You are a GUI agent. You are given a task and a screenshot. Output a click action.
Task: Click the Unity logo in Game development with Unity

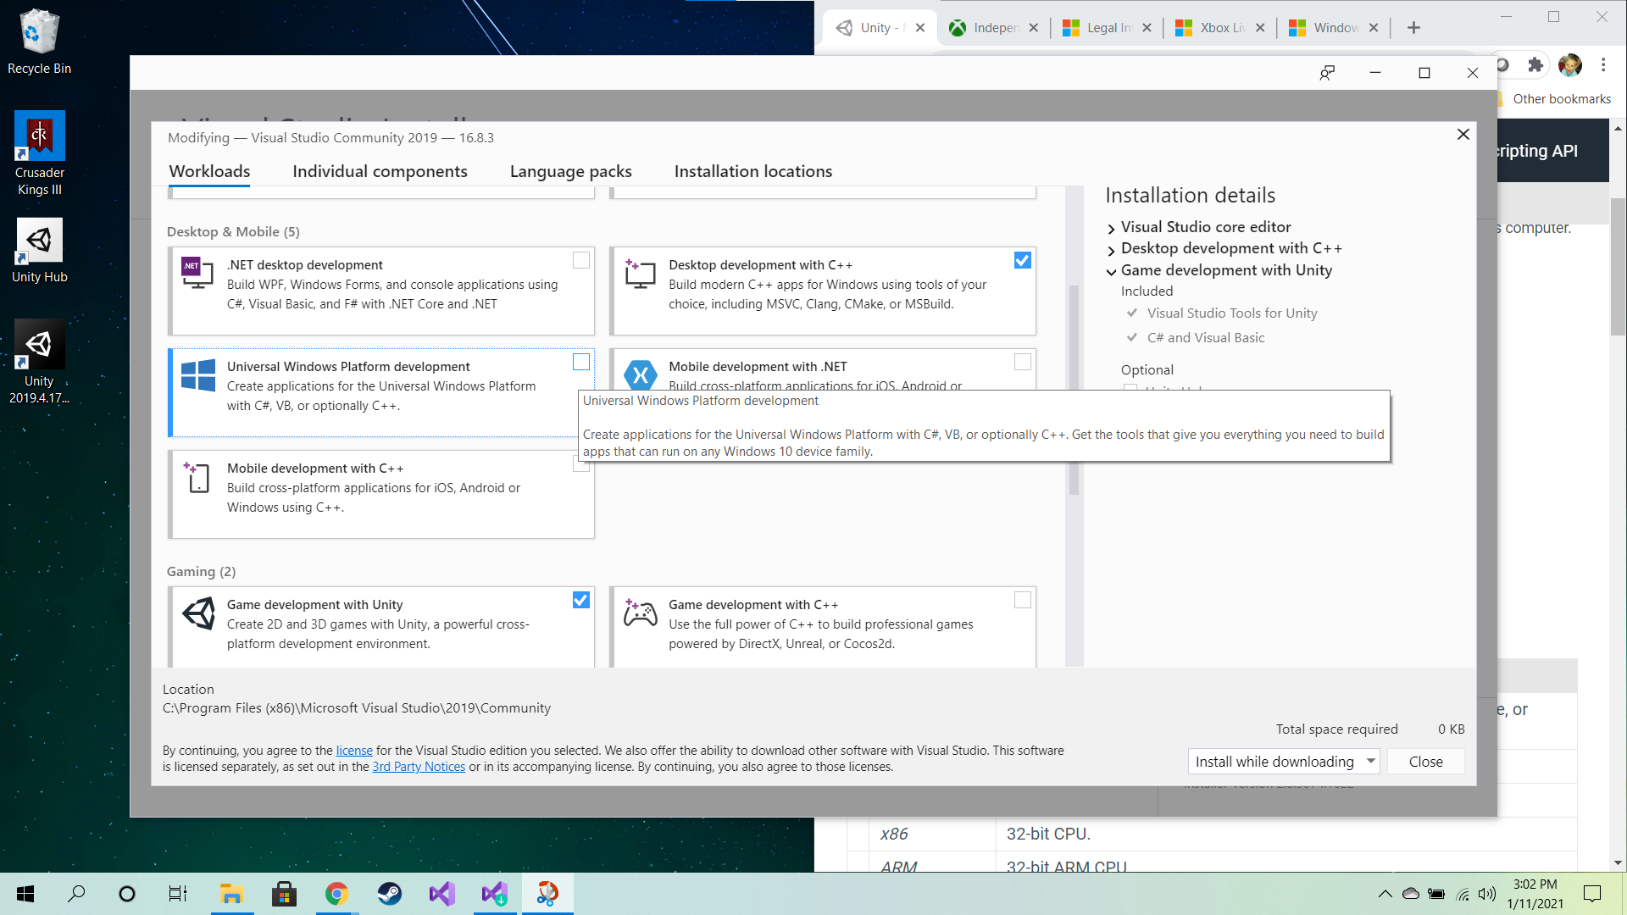pos(198,613)
